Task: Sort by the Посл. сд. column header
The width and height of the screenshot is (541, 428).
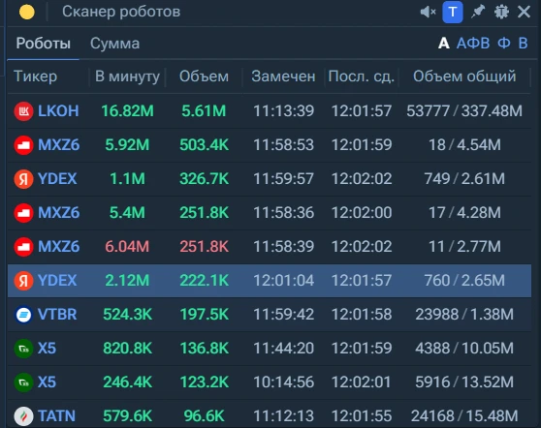Action: tap(362, 76)
